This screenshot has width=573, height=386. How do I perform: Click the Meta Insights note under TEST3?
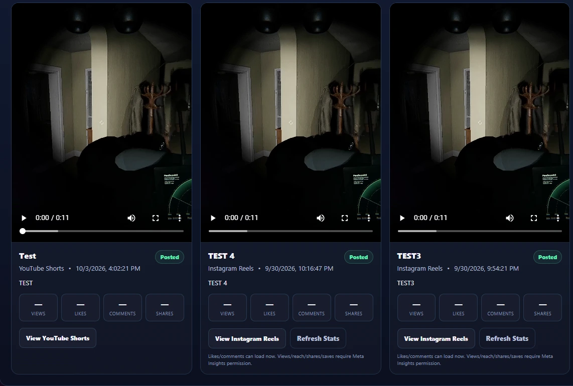(x=475, y=360)
